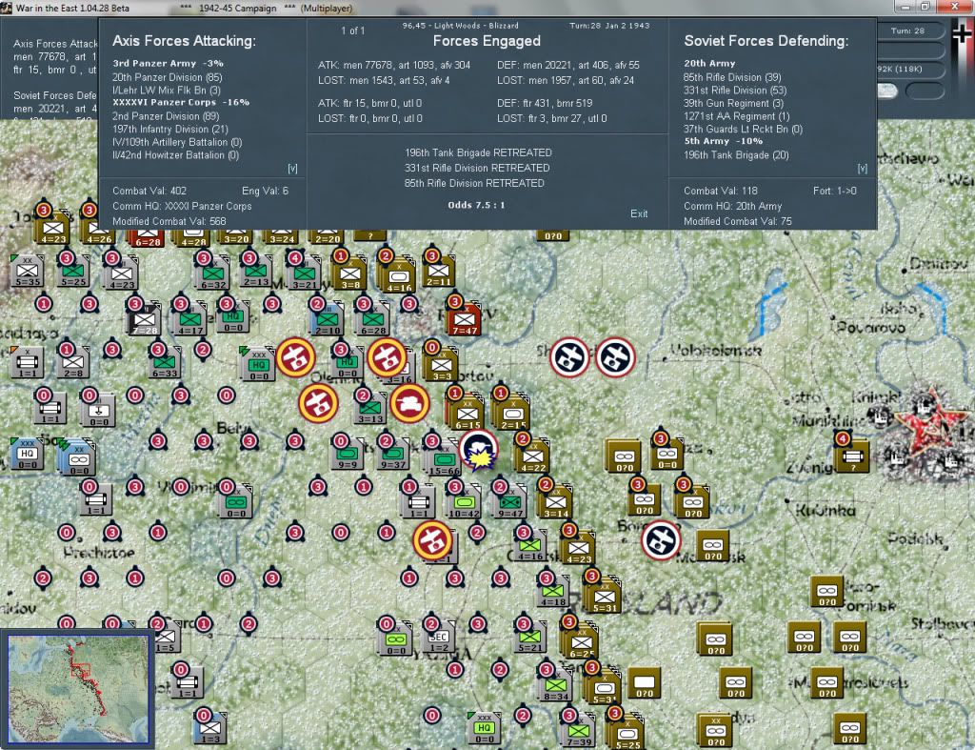Click IV/109th Artillery Battalion (0)

coord(177,142)
